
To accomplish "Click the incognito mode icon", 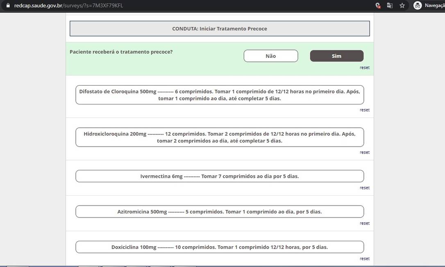I will coord(418,5).
